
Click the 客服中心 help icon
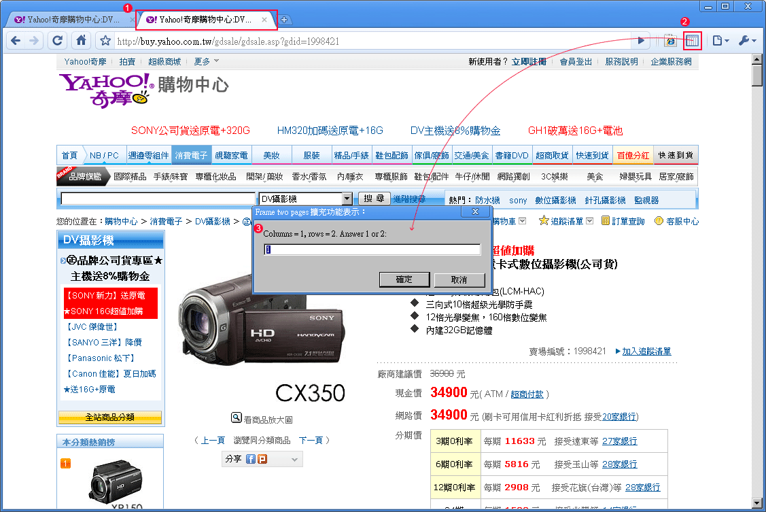click(659, 221)
